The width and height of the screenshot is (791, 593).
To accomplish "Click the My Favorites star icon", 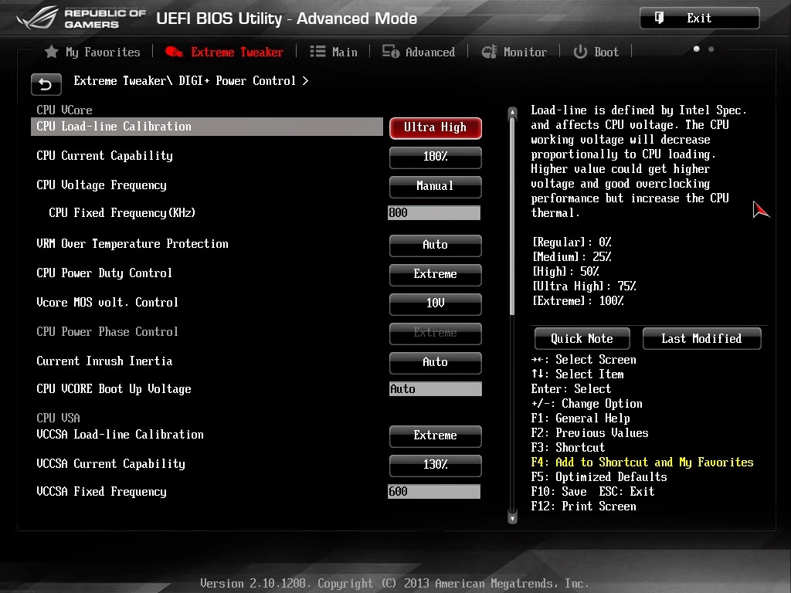I will coord(52,52).
